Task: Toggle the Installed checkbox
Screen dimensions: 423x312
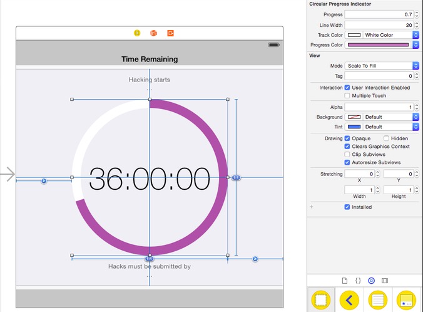Action: pos(347,207)
